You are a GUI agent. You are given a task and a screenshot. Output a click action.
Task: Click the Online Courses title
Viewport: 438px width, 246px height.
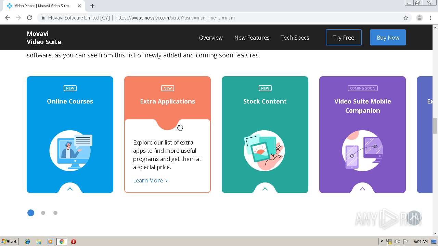pos(70,101)
